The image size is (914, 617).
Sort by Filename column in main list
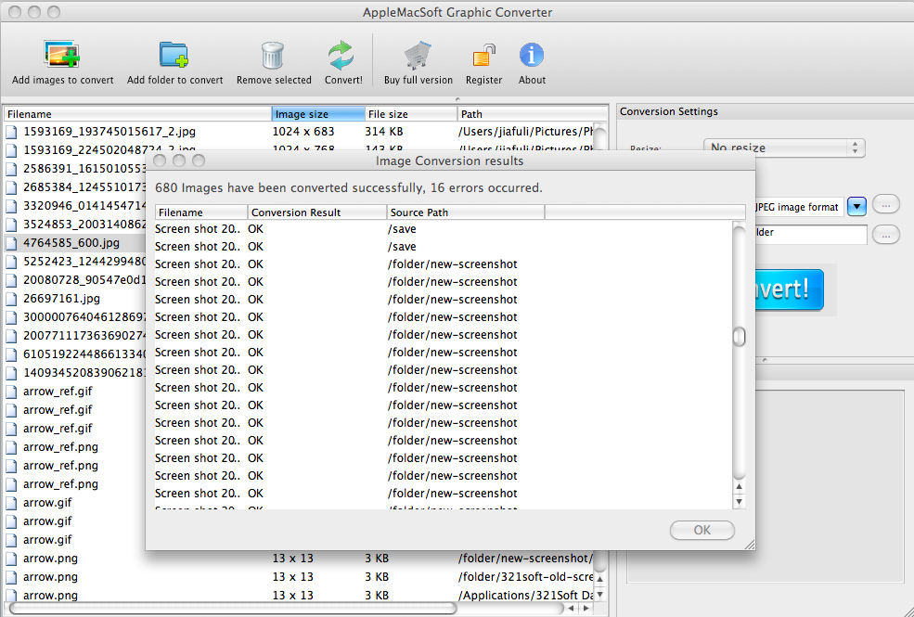coord(137,114)
